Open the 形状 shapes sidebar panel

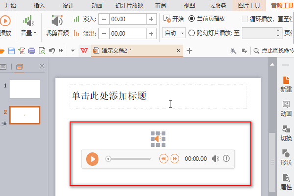pyautogui.click(x=286, y=158)
